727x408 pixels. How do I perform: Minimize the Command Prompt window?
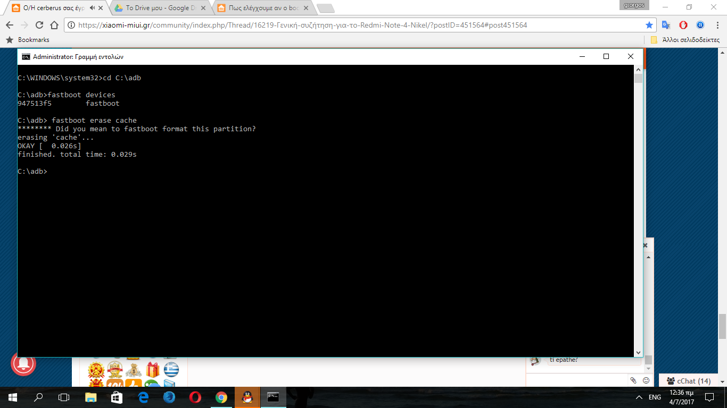581,57
